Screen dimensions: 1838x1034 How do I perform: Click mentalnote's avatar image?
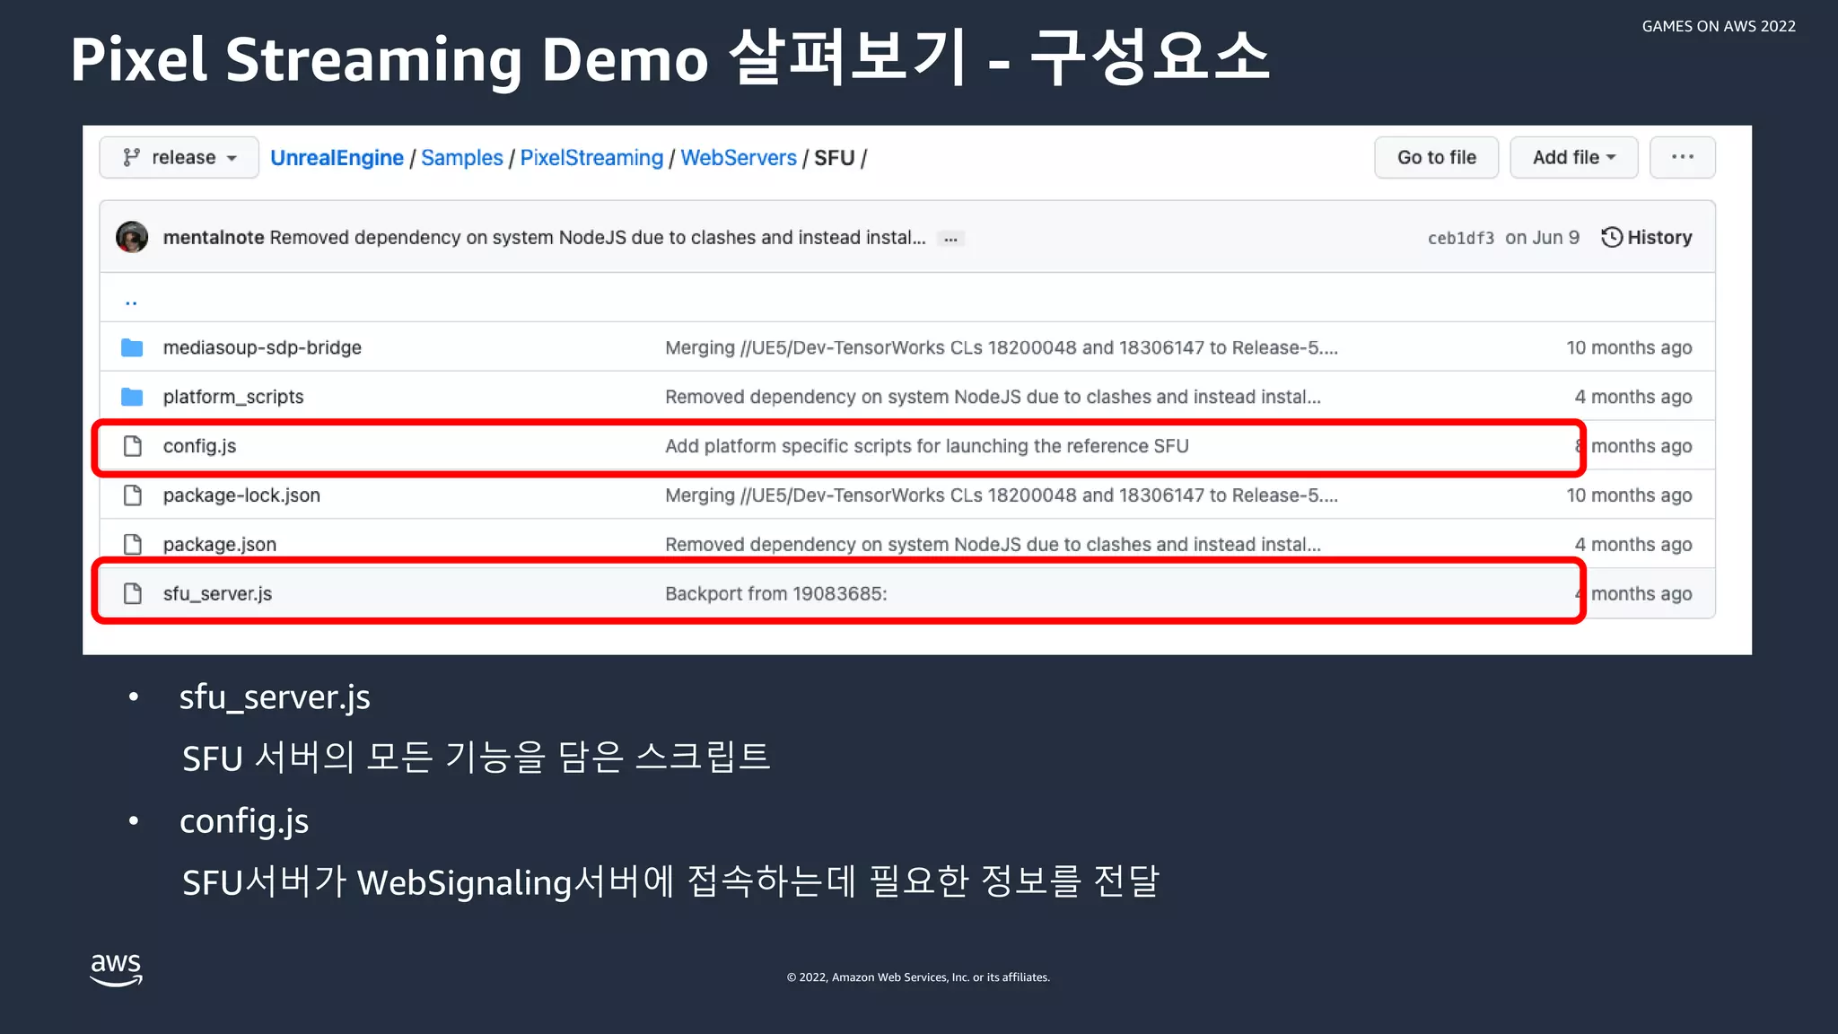(132, 237)
